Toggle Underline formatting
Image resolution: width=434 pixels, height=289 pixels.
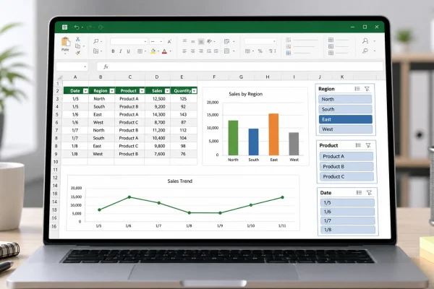pos(128,51)
